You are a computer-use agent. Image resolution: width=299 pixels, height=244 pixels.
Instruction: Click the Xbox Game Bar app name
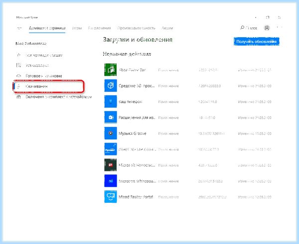point(132,70)
